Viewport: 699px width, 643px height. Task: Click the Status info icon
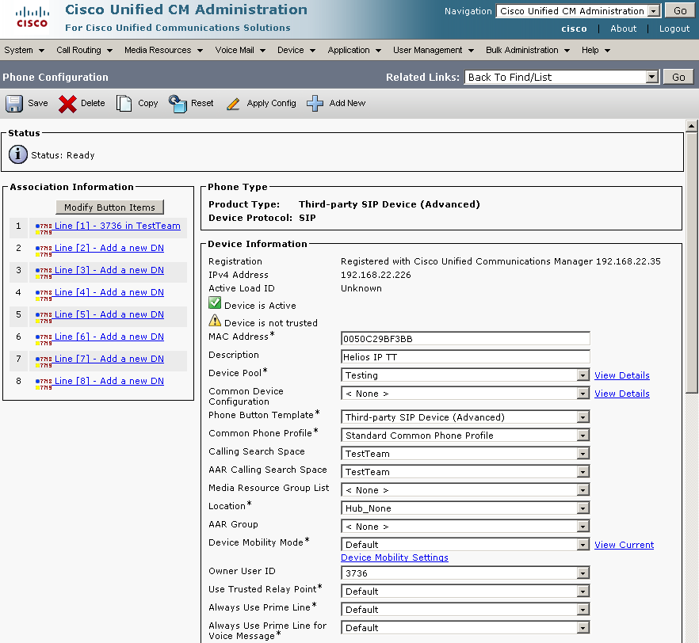[18, 155]
